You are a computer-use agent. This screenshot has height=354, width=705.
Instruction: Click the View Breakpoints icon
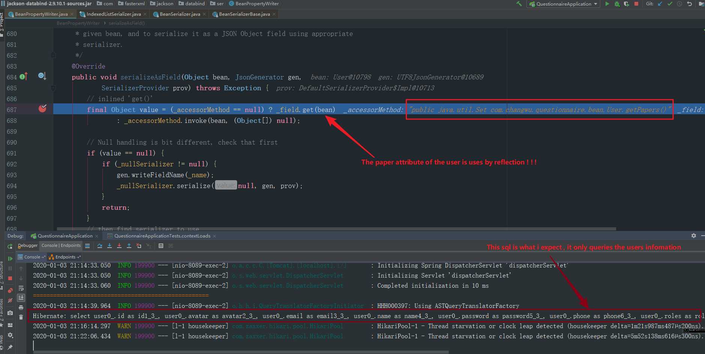(x=10, y=290)
